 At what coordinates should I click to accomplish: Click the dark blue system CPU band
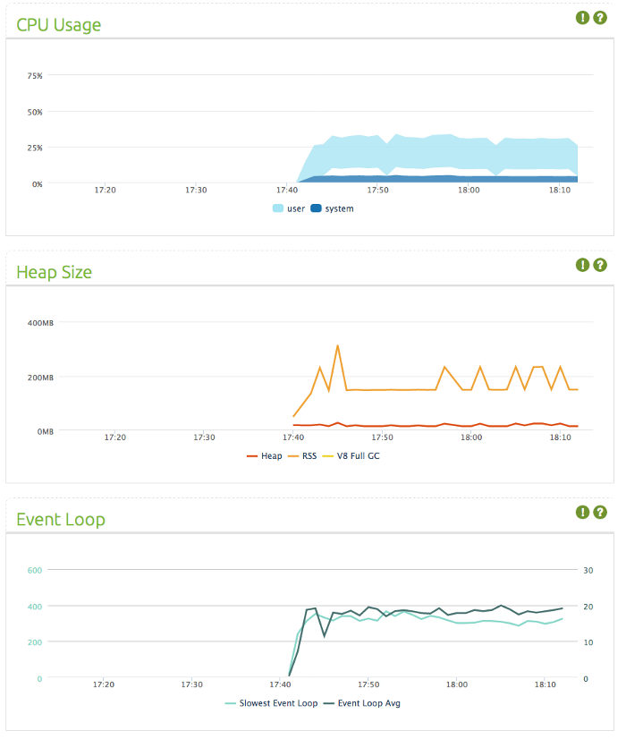(438, 179)
